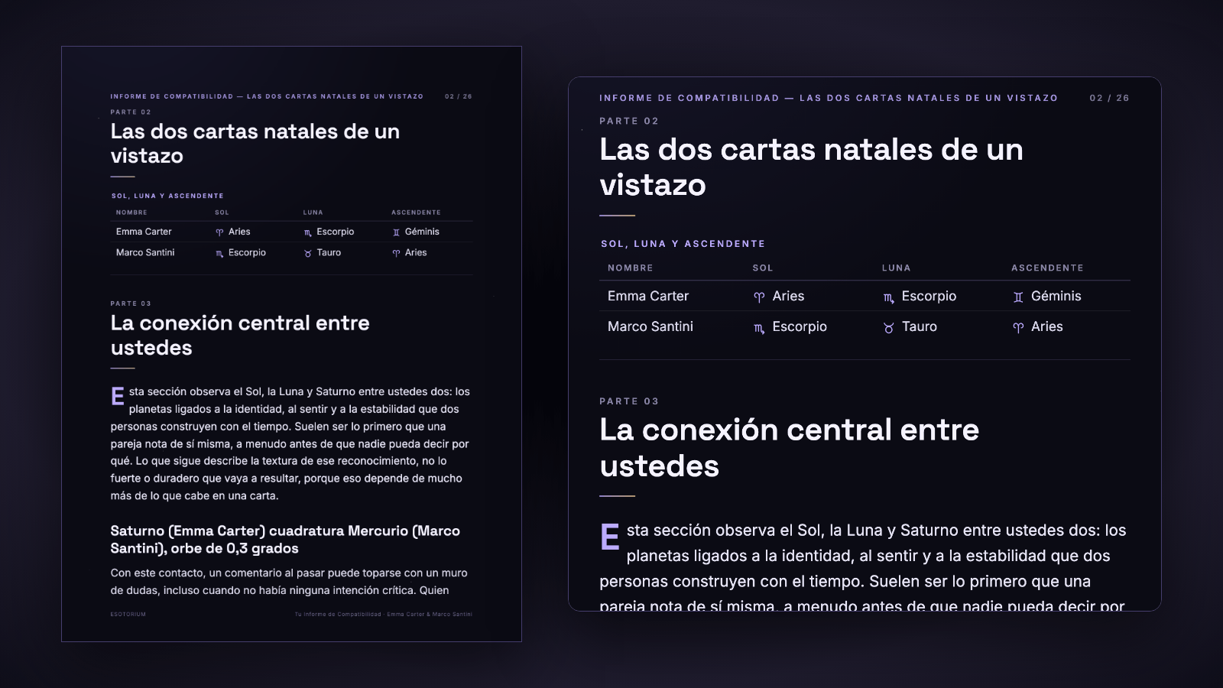
Task: Click Marco Santini's Escorpio glyph on the full-page preview
Action: (x=219, y=253)
